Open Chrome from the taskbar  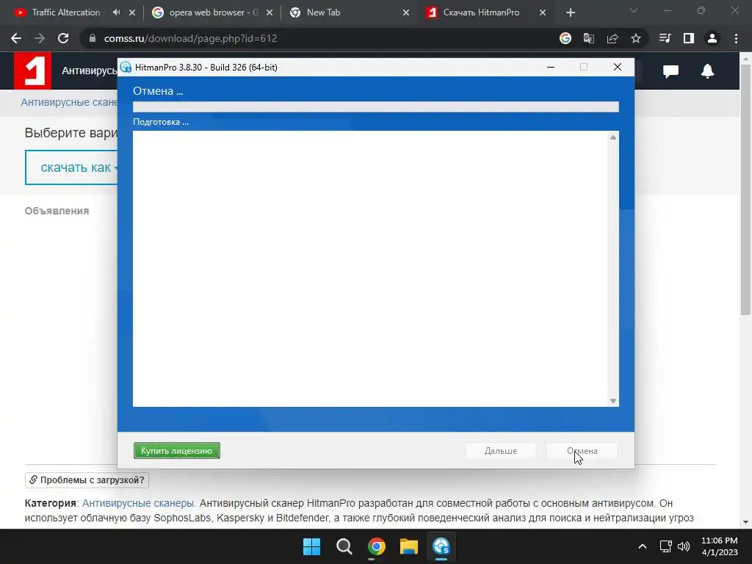pos(377,546)
